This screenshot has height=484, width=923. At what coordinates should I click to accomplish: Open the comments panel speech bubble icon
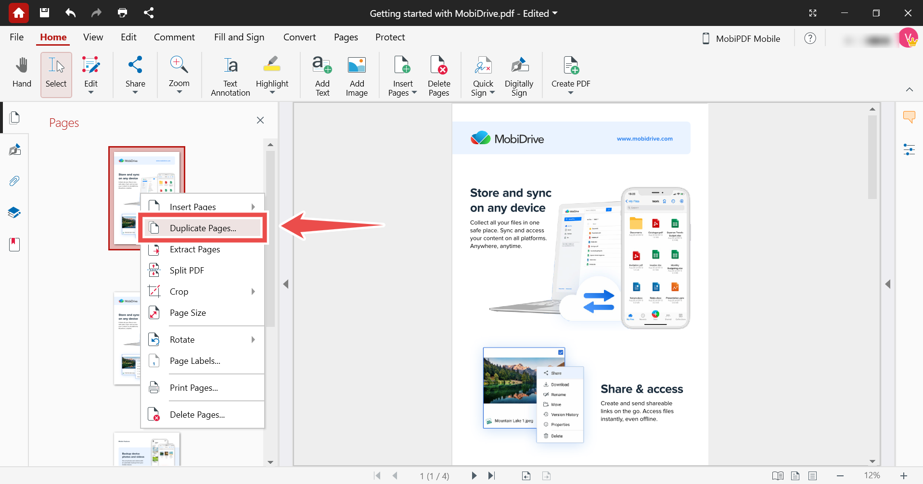tap(909, 117)
